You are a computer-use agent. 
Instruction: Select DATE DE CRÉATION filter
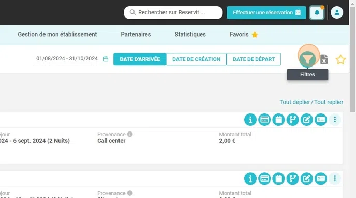196,59
